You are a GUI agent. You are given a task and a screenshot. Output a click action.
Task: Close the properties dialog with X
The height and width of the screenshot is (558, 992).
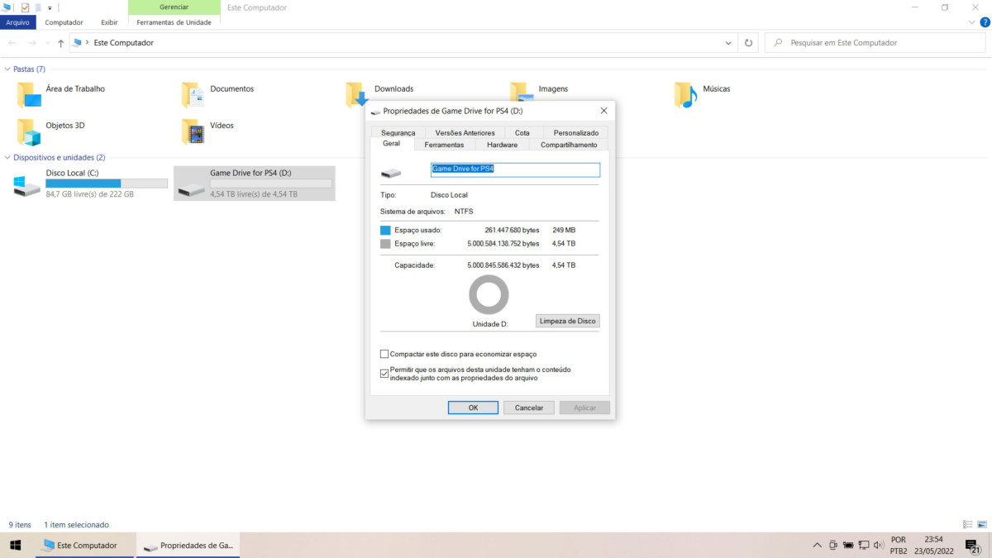tap(603, 110)
